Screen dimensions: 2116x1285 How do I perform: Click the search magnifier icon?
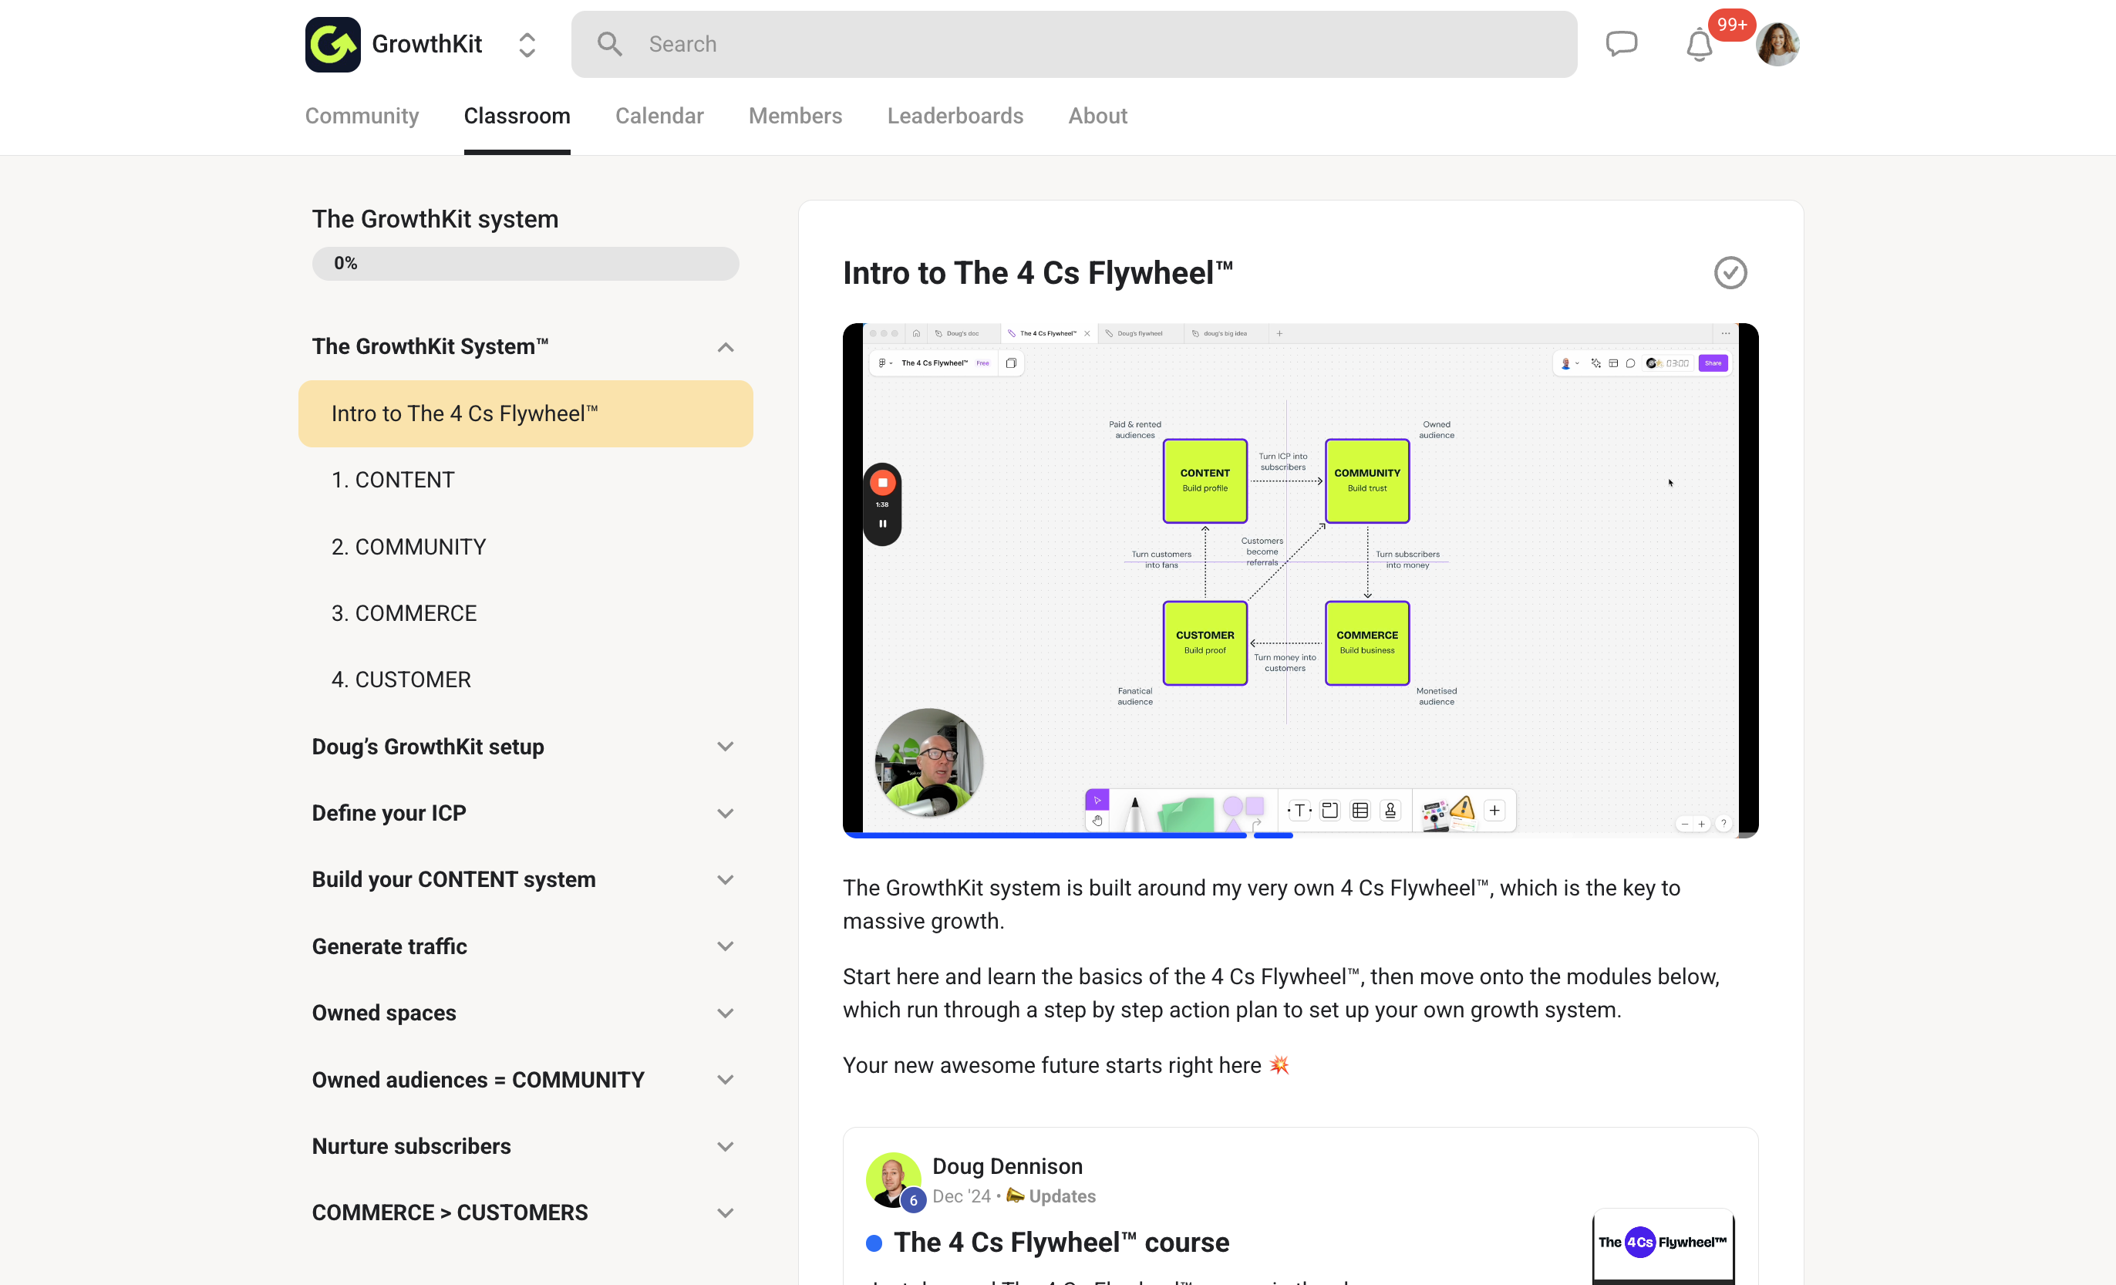coord(610,44)
